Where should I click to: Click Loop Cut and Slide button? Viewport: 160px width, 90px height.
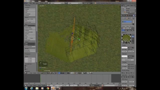coord(30,32)
